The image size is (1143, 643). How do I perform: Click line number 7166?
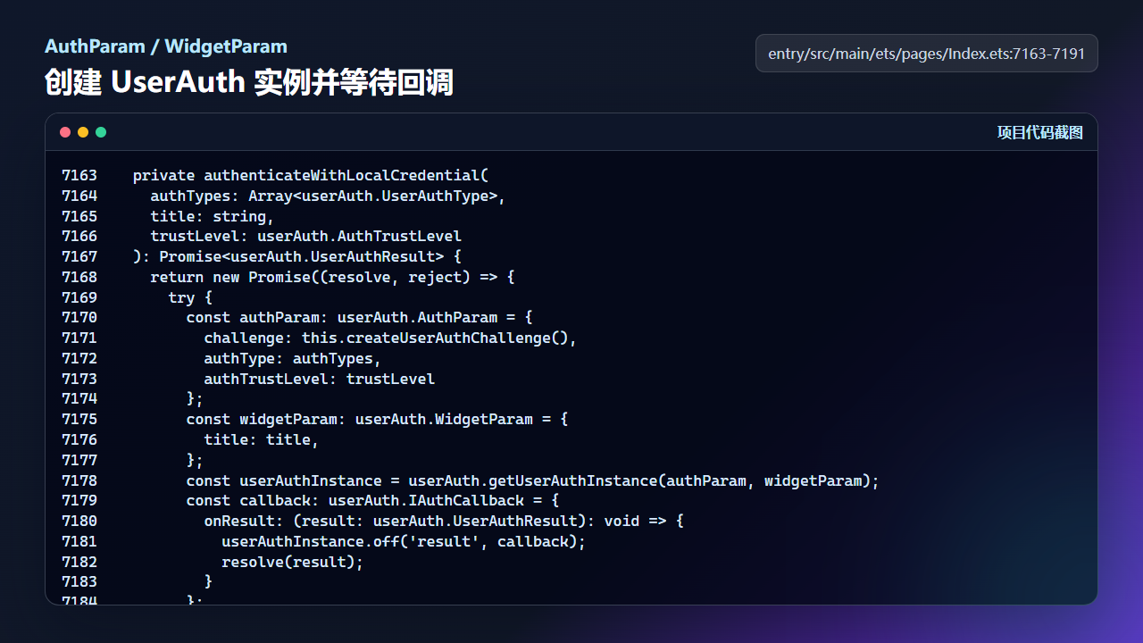click(x=79, y=237)
